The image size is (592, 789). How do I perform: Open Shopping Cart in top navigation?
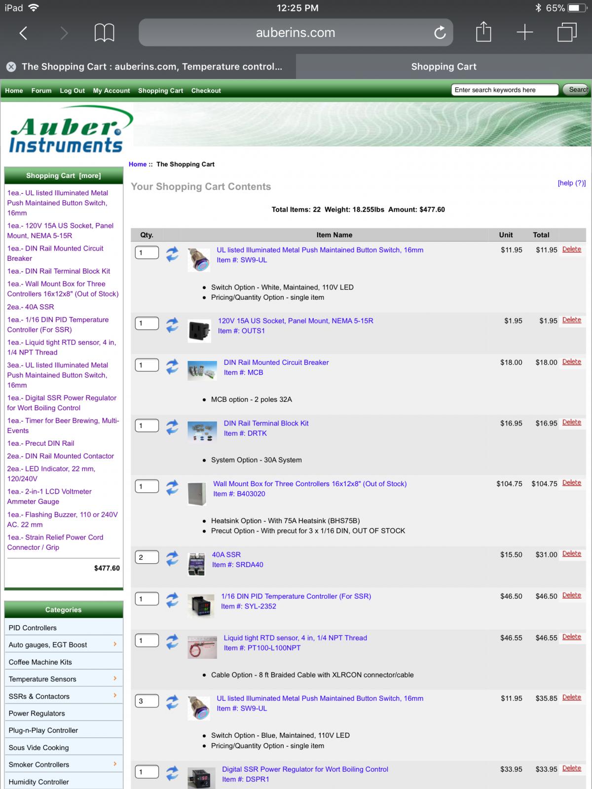tap(160, 91)
